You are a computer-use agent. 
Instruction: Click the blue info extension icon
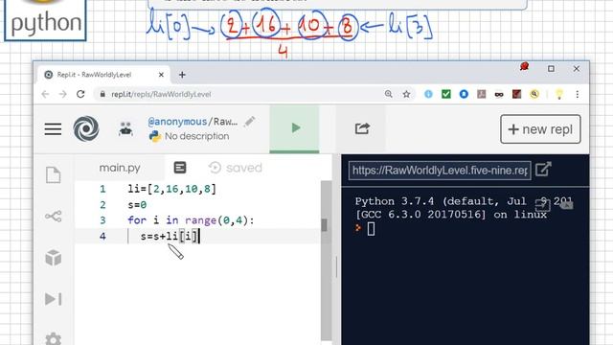428,94
